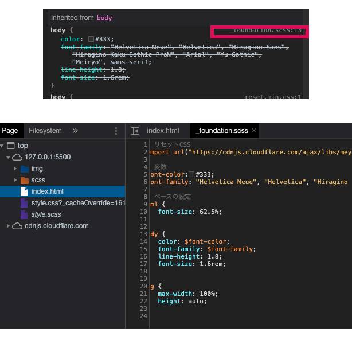Click the 127.0.0.1:5500 cloud icon
This screenshot has width=352, height=344.
point(17,157)
